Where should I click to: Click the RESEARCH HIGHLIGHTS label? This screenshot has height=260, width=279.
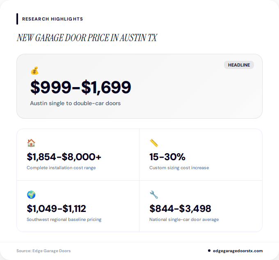[x=53, y=19]
